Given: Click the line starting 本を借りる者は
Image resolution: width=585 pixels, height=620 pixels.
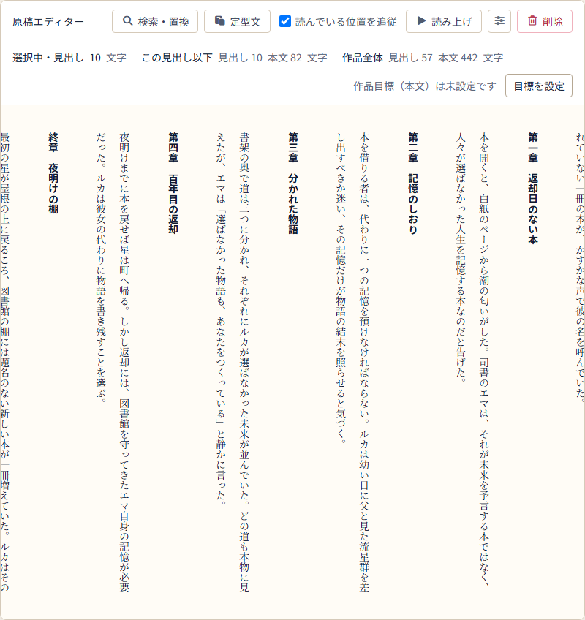Looking at the screenshot, I should click(364, 362).
